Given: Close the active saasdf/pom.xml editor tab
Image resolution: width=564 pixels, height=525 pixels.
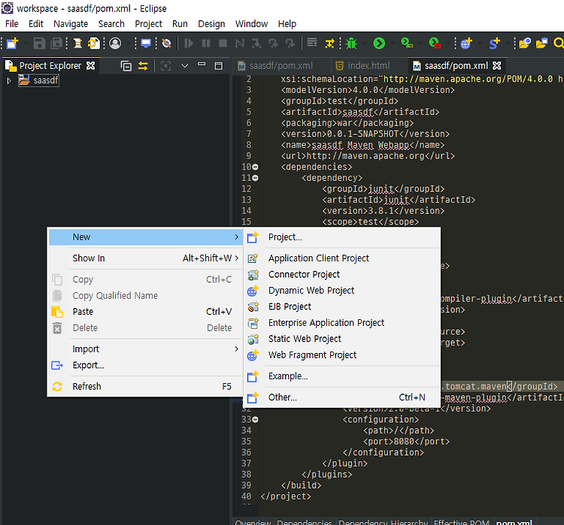Looking at the screenshot, I should click(x=497, y=66).
